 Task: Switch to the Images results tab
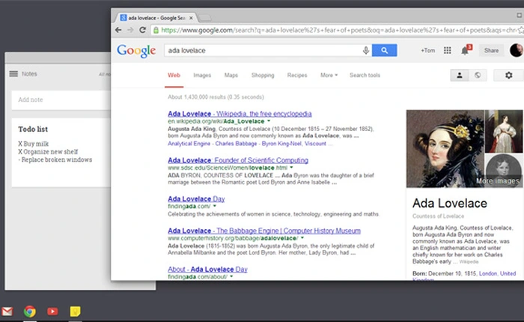click(201, 75)
